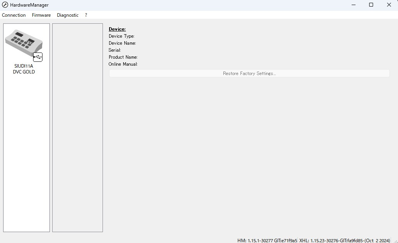Click the USB connection badge on device

click(x=38, y=57)
